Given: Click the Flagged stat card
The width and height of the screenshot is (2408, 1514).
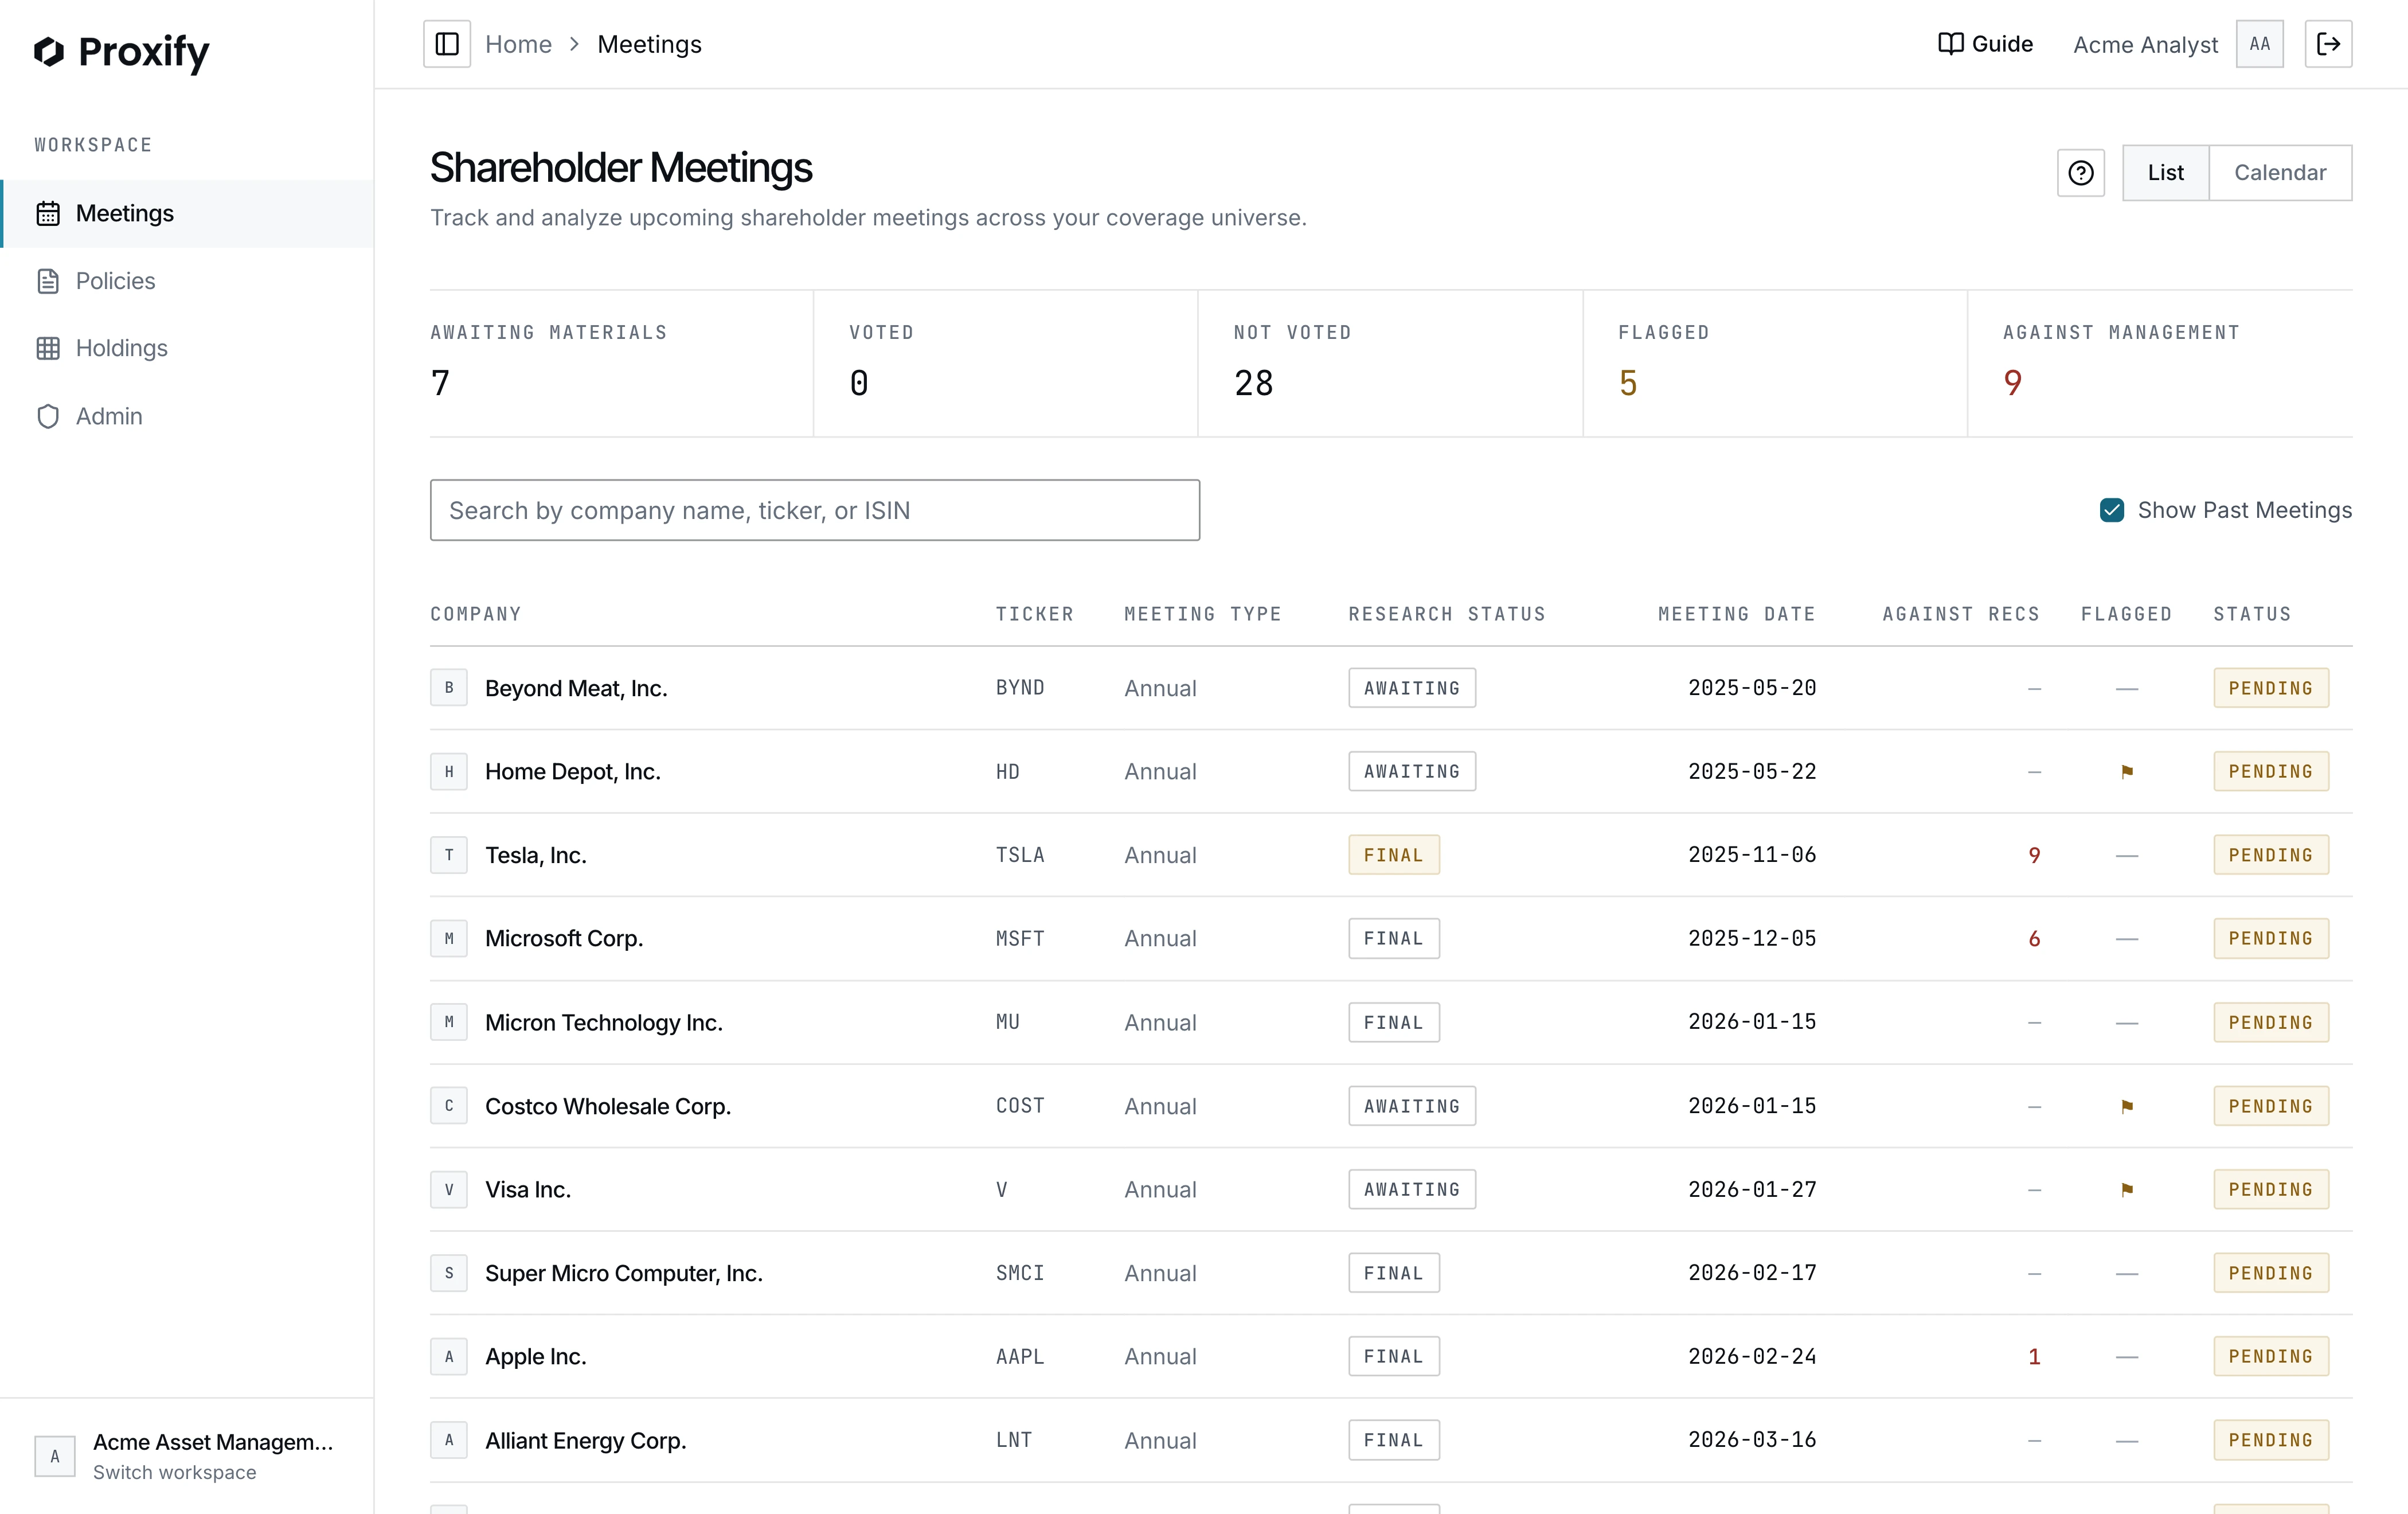Looking at the screenshot, I should (1775, 364).
